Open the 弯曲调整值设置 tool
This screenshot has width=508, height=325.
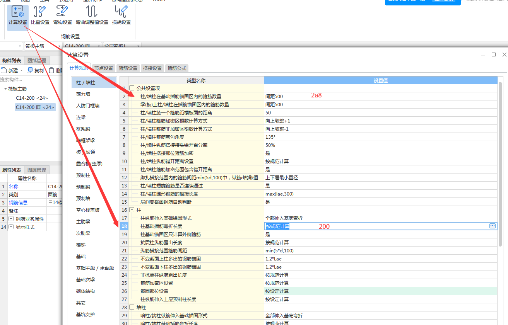pos(92,16)
